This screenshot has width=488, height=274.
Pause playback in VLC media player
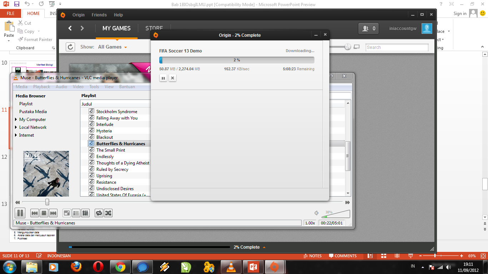(20, 213)
